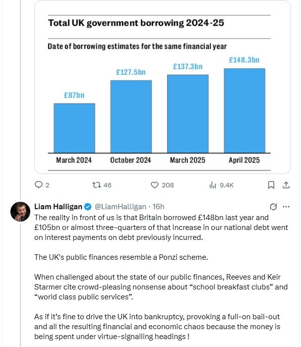The height and width of the screenshot is (347, 301).
Task: Open Liam Halligan's profile avatar
Action: (20, 212)
